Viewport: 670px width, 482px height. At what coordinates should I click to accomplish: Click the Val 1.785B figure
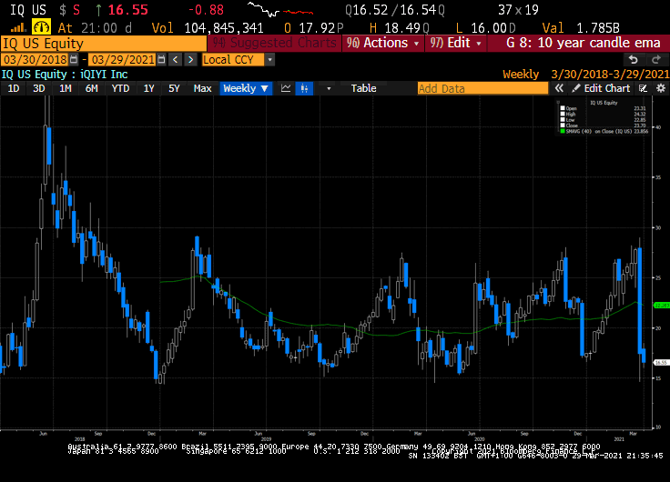tap(581, 28)
